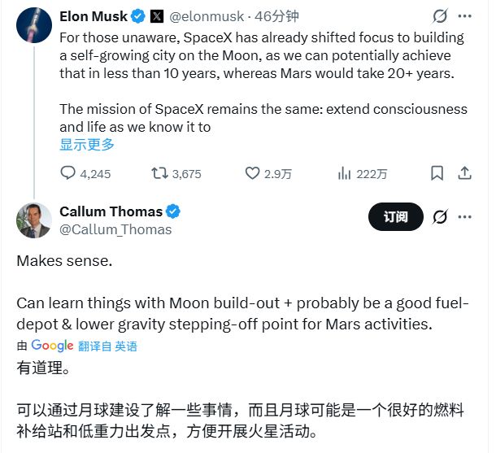This screenshot has width=496, height=453.
Task: Repost Elon Musk's SpaceX tweet
Action: [x=160, y=173]
